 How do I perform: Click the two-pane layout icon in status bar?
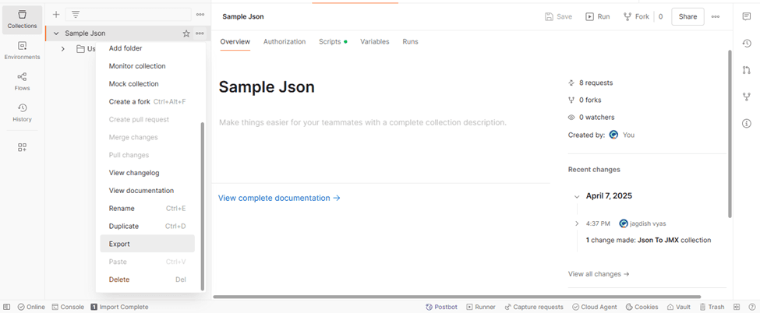[737, 308]
